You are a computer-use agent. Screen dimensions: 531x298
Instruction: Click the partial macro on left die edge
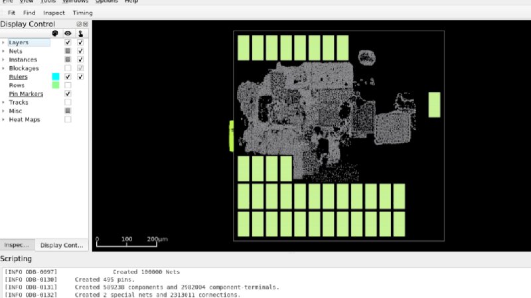(x=232, y=136)
